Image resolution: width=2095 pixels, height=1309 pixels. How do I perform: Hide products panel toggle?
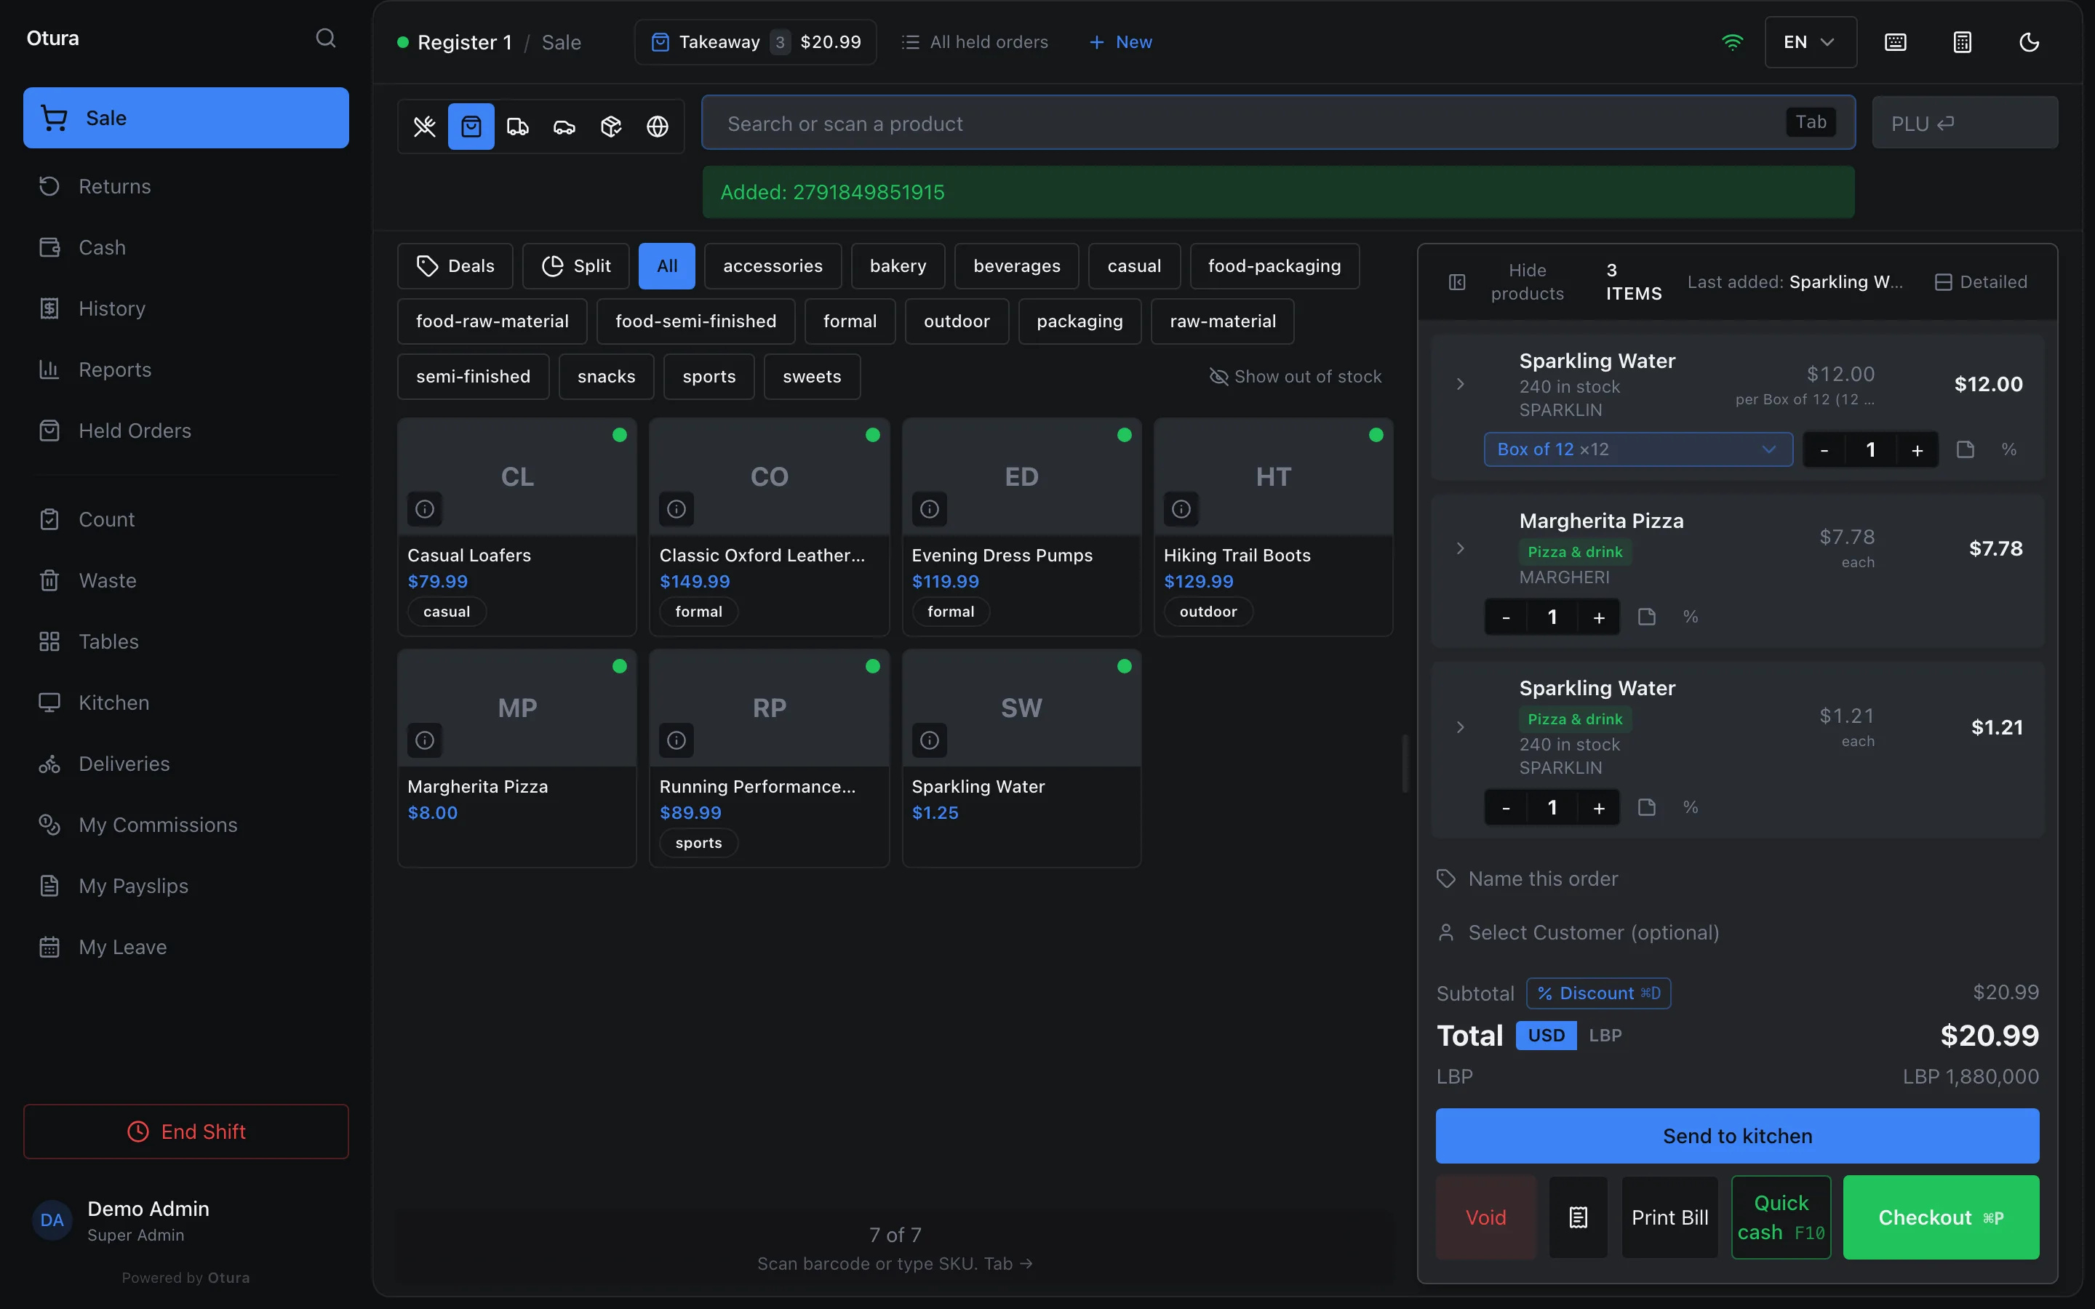pos(1507,282)
